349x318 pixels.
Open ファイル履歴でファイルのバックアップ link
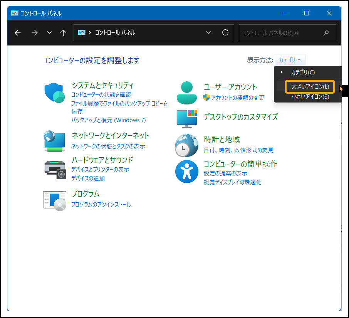tap(119, 107)
